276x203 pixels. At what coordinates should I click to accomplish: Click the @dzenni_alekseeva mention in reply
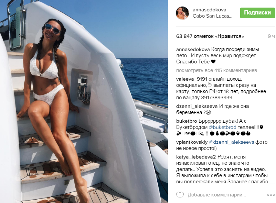(x=232, y=142)
